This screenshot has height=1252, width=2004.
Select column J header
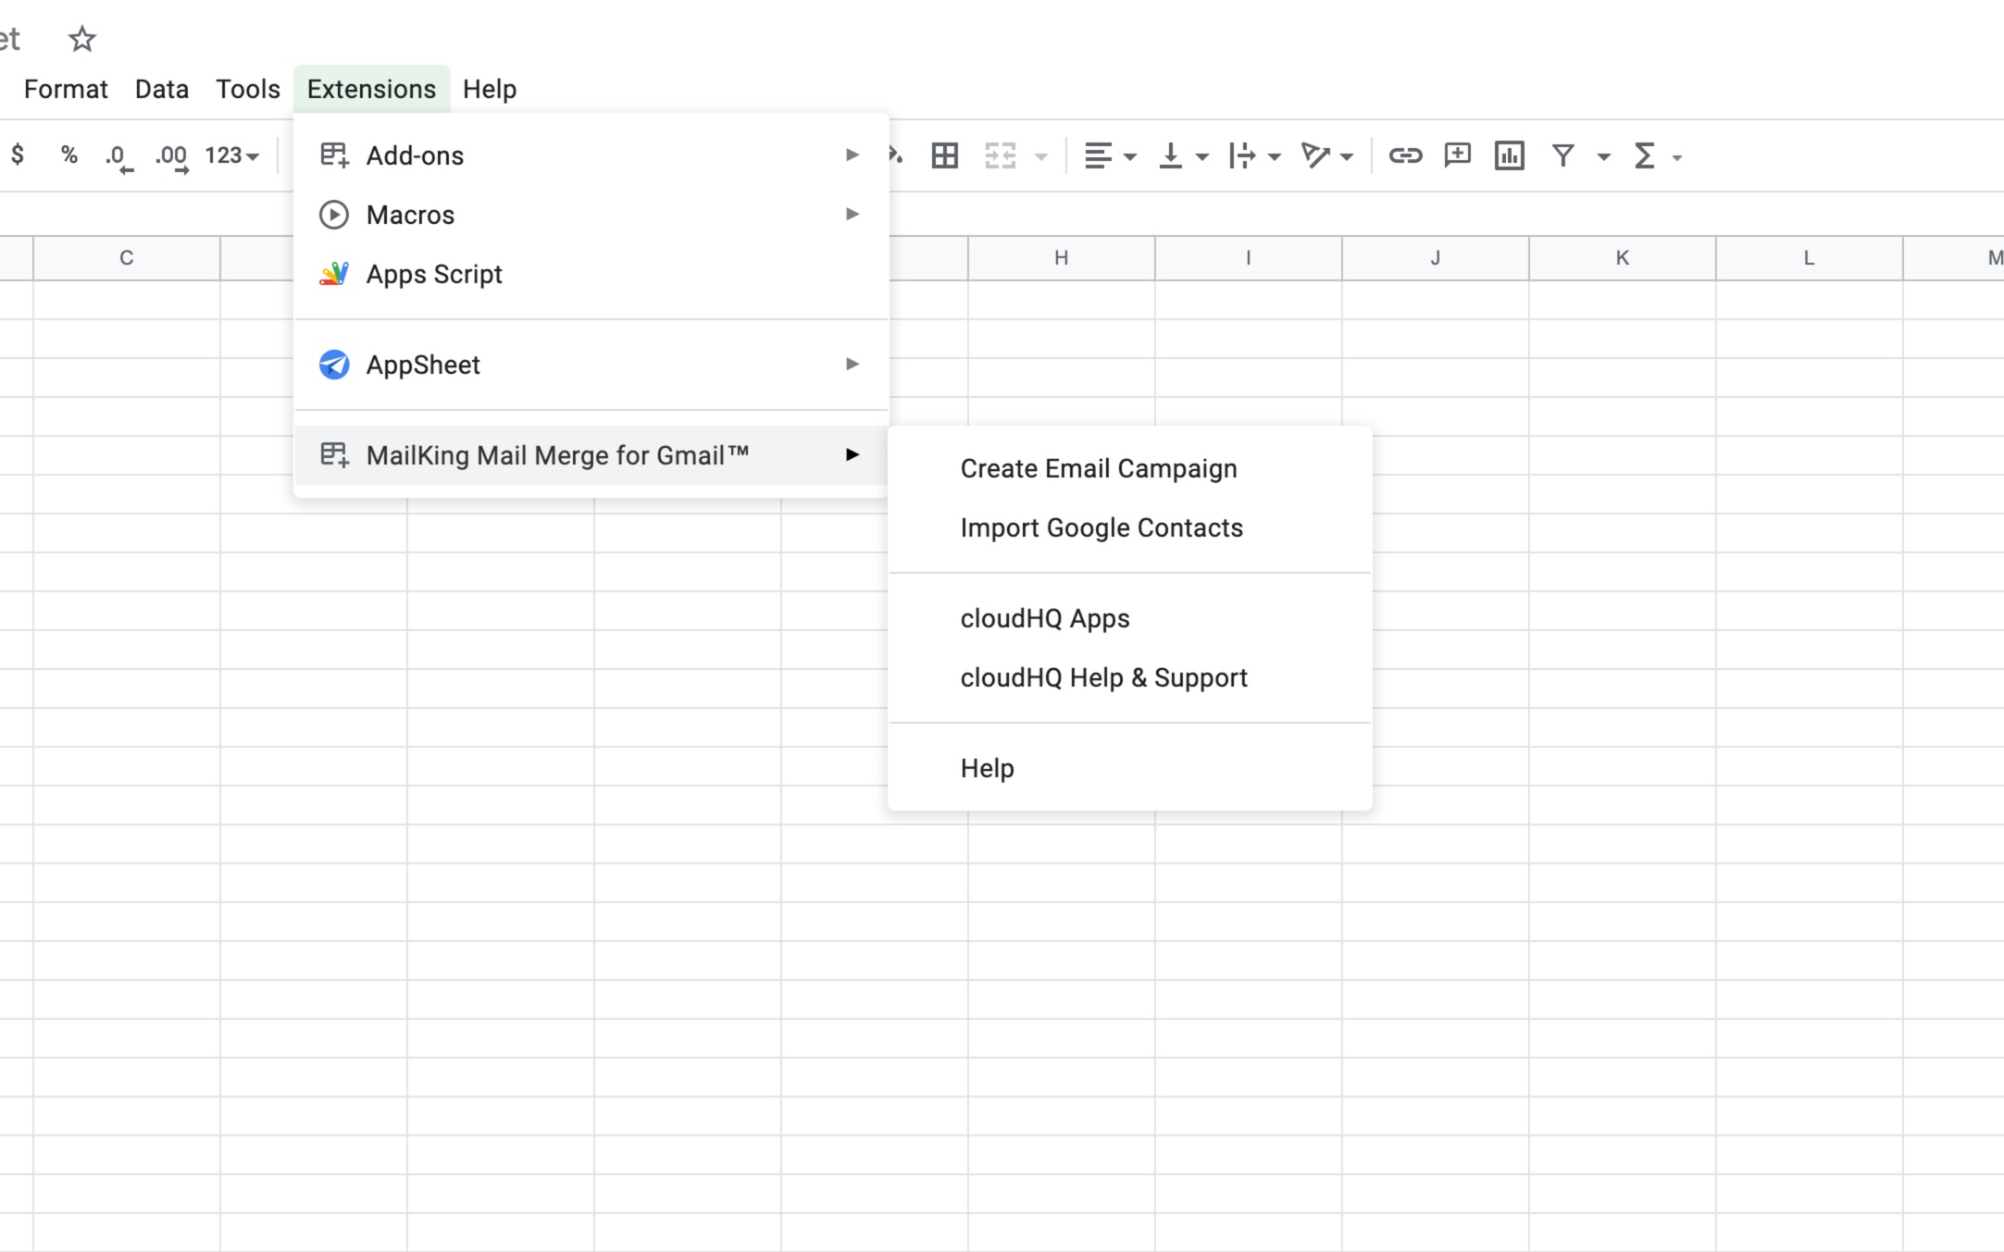pos(1436,258)
